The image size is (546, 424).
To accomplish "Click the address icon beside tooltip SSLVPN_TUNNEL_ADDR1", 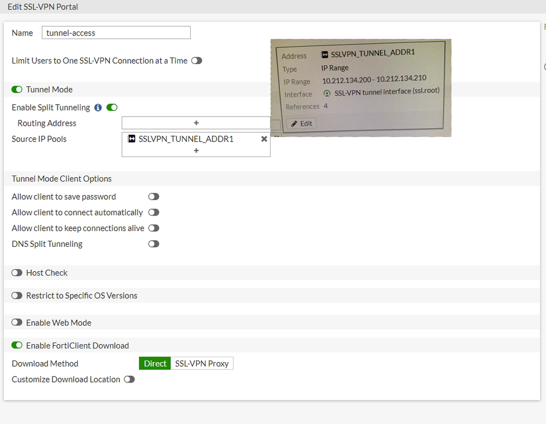I will tap(324, 55).
